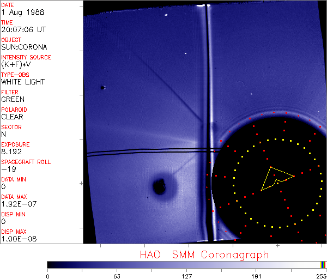Select the disp max value 1.00E-08
Screen dimensions: 327x279
point(17,239)
